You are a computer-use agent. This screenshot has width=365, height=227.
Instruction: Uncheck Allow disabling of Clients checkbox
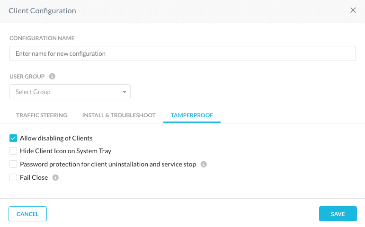[x=13, y=138]
